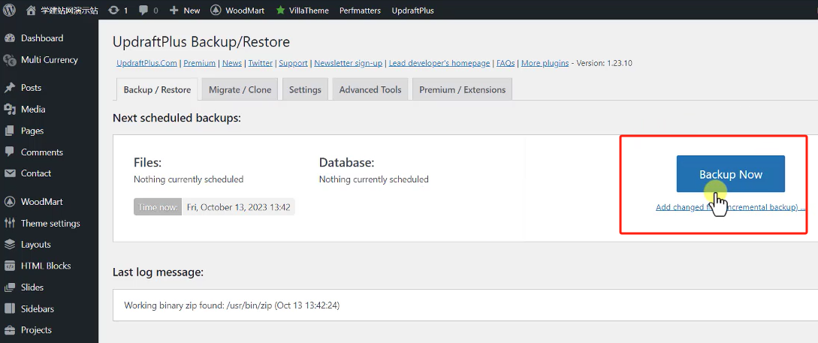Open UpdraftPlus menu in admin bar
This screenshot has width=818, height=343.
coord(412,11)
